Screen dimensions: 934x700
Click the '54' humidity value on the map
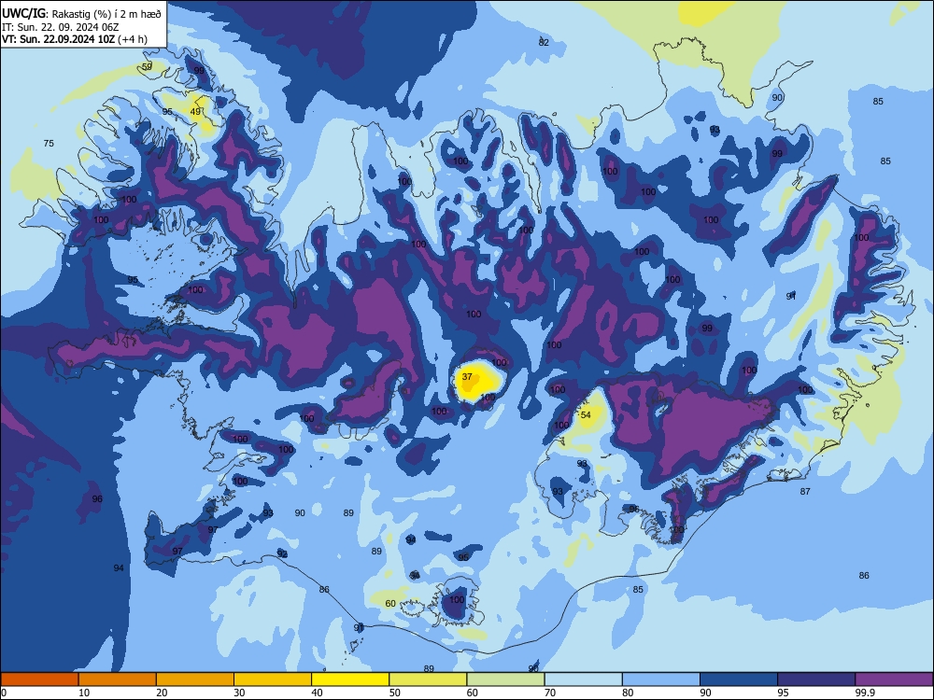point(586,415)
